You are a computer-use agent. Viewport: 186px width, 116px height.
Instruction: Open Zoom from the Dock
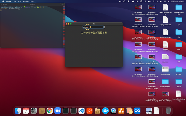point(57,111)
